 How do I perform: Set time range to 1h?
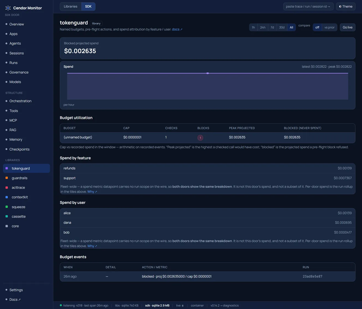coord(253,27)
